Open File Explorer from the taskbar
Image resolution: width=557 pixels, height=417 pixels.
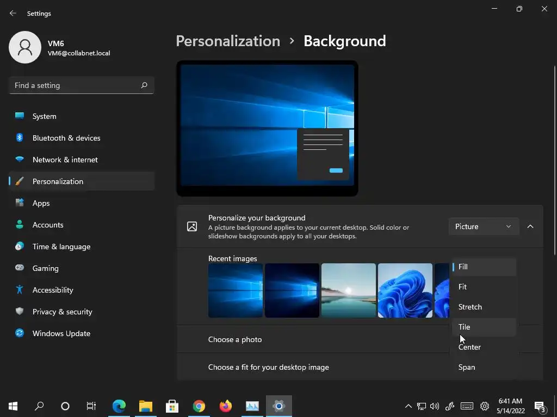[146, 406]
